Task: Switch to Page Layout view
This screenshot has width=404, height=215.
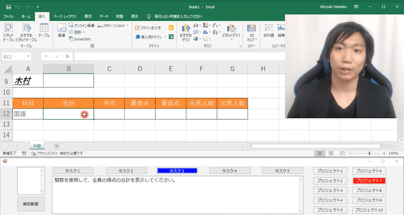Action: [x=331, y=153]
